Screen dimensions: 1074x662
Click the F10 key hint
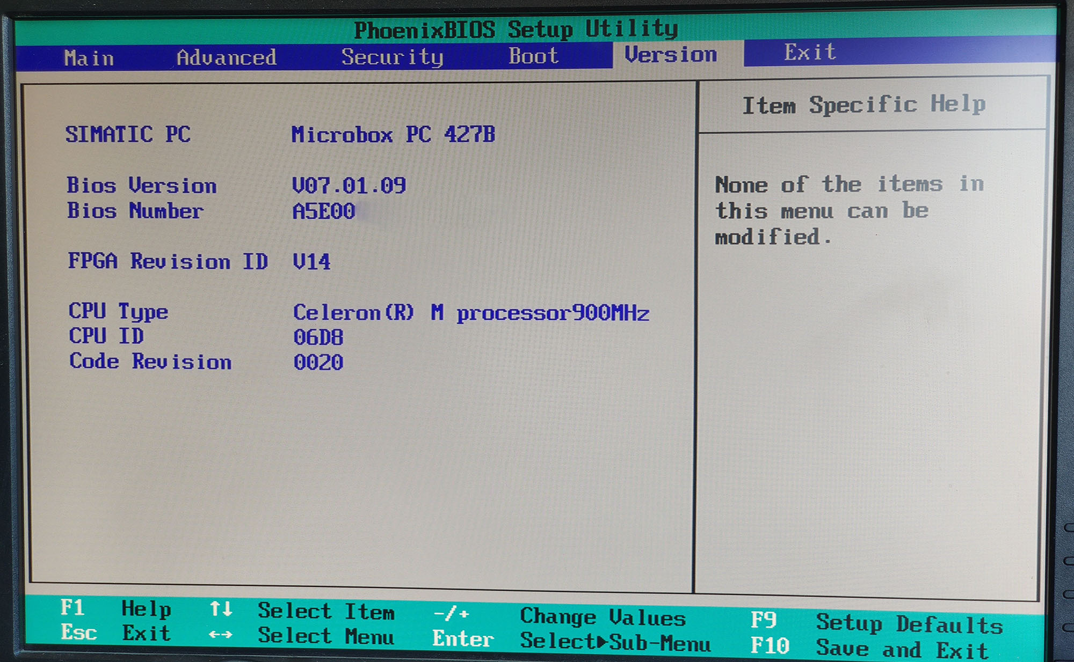point(770,645)
